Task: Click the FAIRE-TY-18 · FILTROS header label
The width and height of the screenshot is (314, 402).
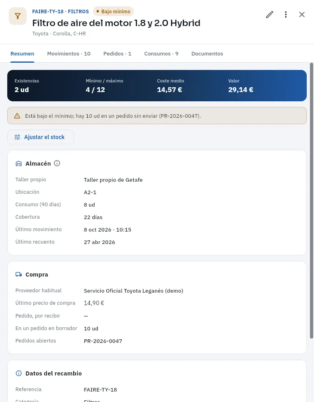Action: (x=61, y=12)
